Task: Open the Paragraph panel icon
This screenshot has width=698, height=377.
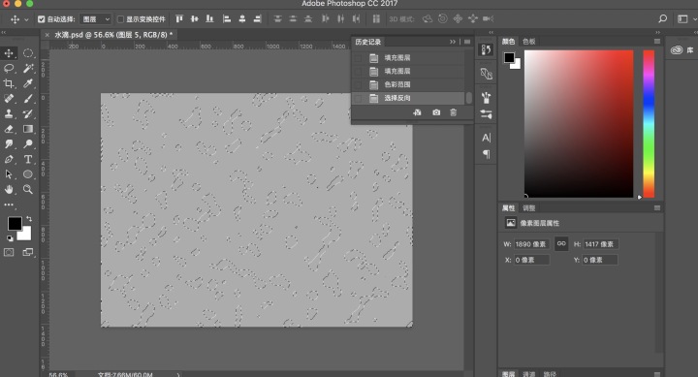Action: click(486, 154)
